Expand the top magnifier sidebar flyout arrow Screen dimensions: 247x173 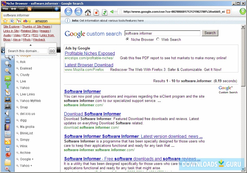pyautogui.click(x=12, y=57)
